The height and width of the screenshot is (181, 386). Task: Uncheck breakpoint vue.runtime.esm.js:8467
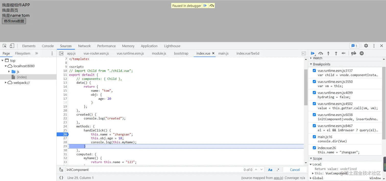314,126
